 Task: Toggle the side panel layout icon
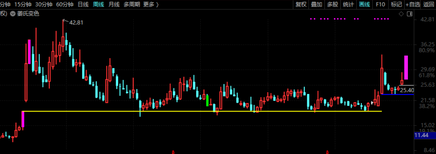[x=409, y=14]
